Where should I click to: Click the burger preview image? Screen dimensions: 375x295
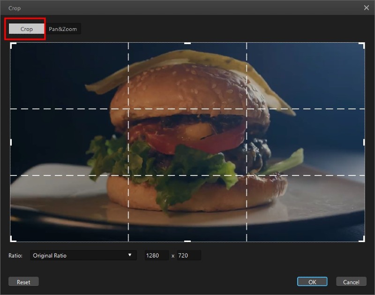(x=187, y=142)
